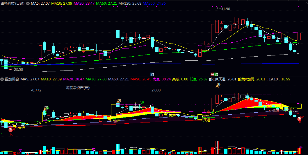Select the green MA30: 27.80 label
Image resolution: width=308 pixels, height=155 pixels.
click(x=96, y=79)
